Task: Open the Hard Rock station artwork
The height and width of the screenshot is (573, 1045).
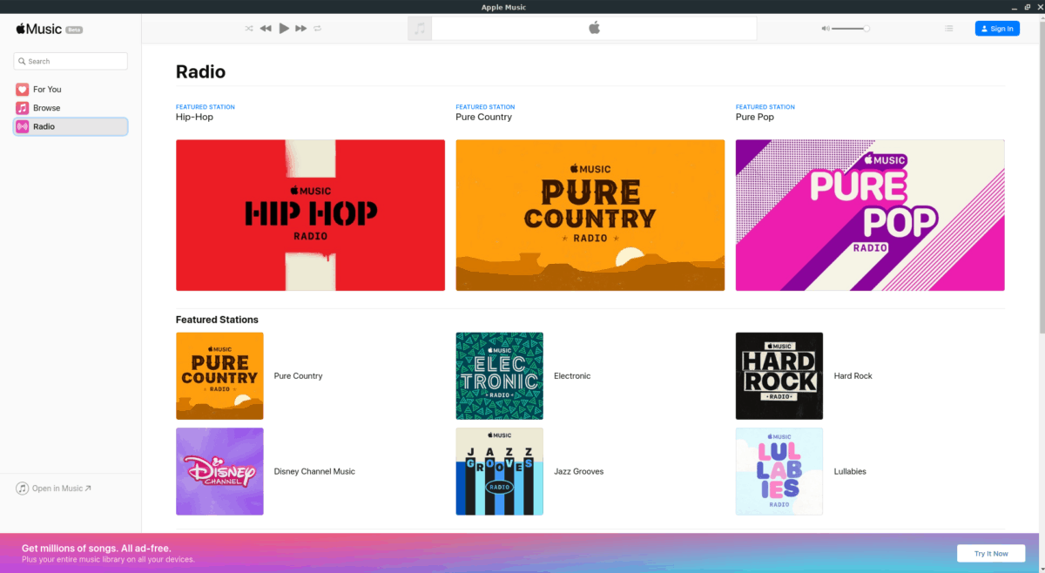Action: (x=779, y=376)
